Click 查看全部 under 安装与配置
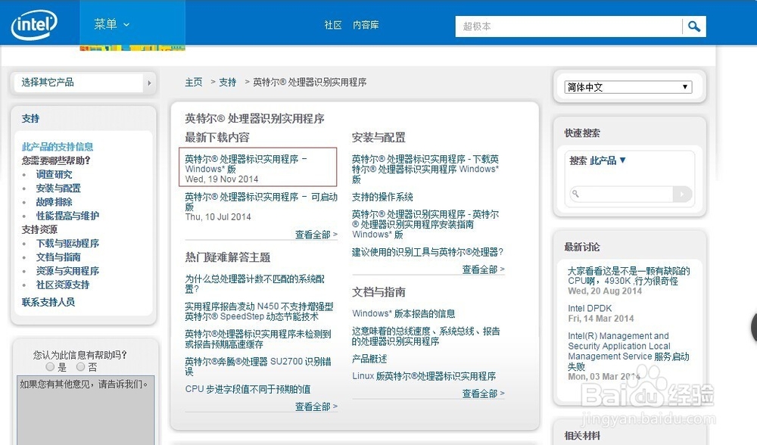The width and height of the screenshot is (757, 445). tap(483, 269)
